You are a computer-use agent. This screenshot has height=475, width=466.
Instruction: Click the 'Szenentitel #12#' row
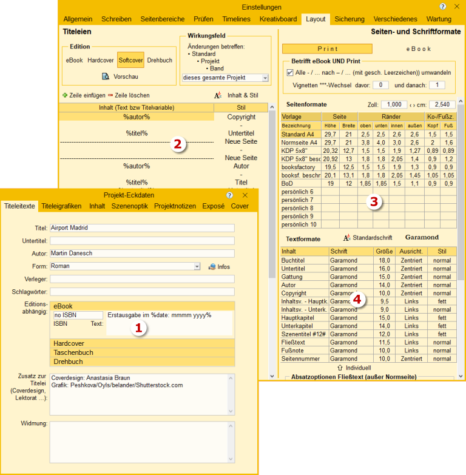(368, 334)
